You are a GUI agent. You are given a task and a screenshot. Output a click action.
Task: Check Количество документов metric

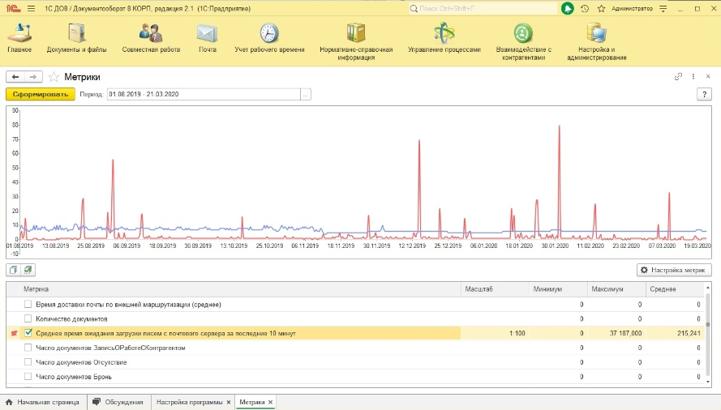(x=28, y=318)
